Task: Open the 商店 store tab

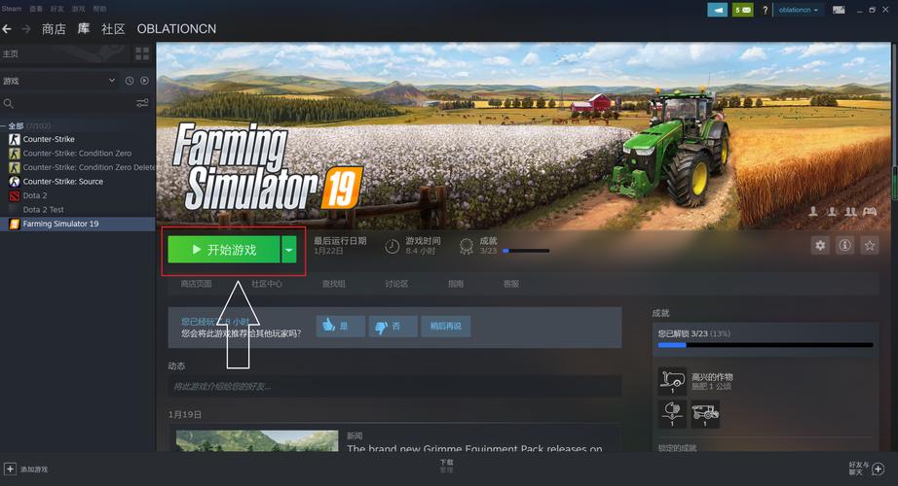Action: [x=54, y=28]
